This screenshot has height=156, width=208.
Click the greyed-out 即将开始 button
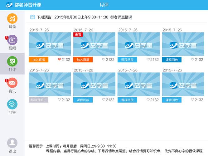[39, 100]
